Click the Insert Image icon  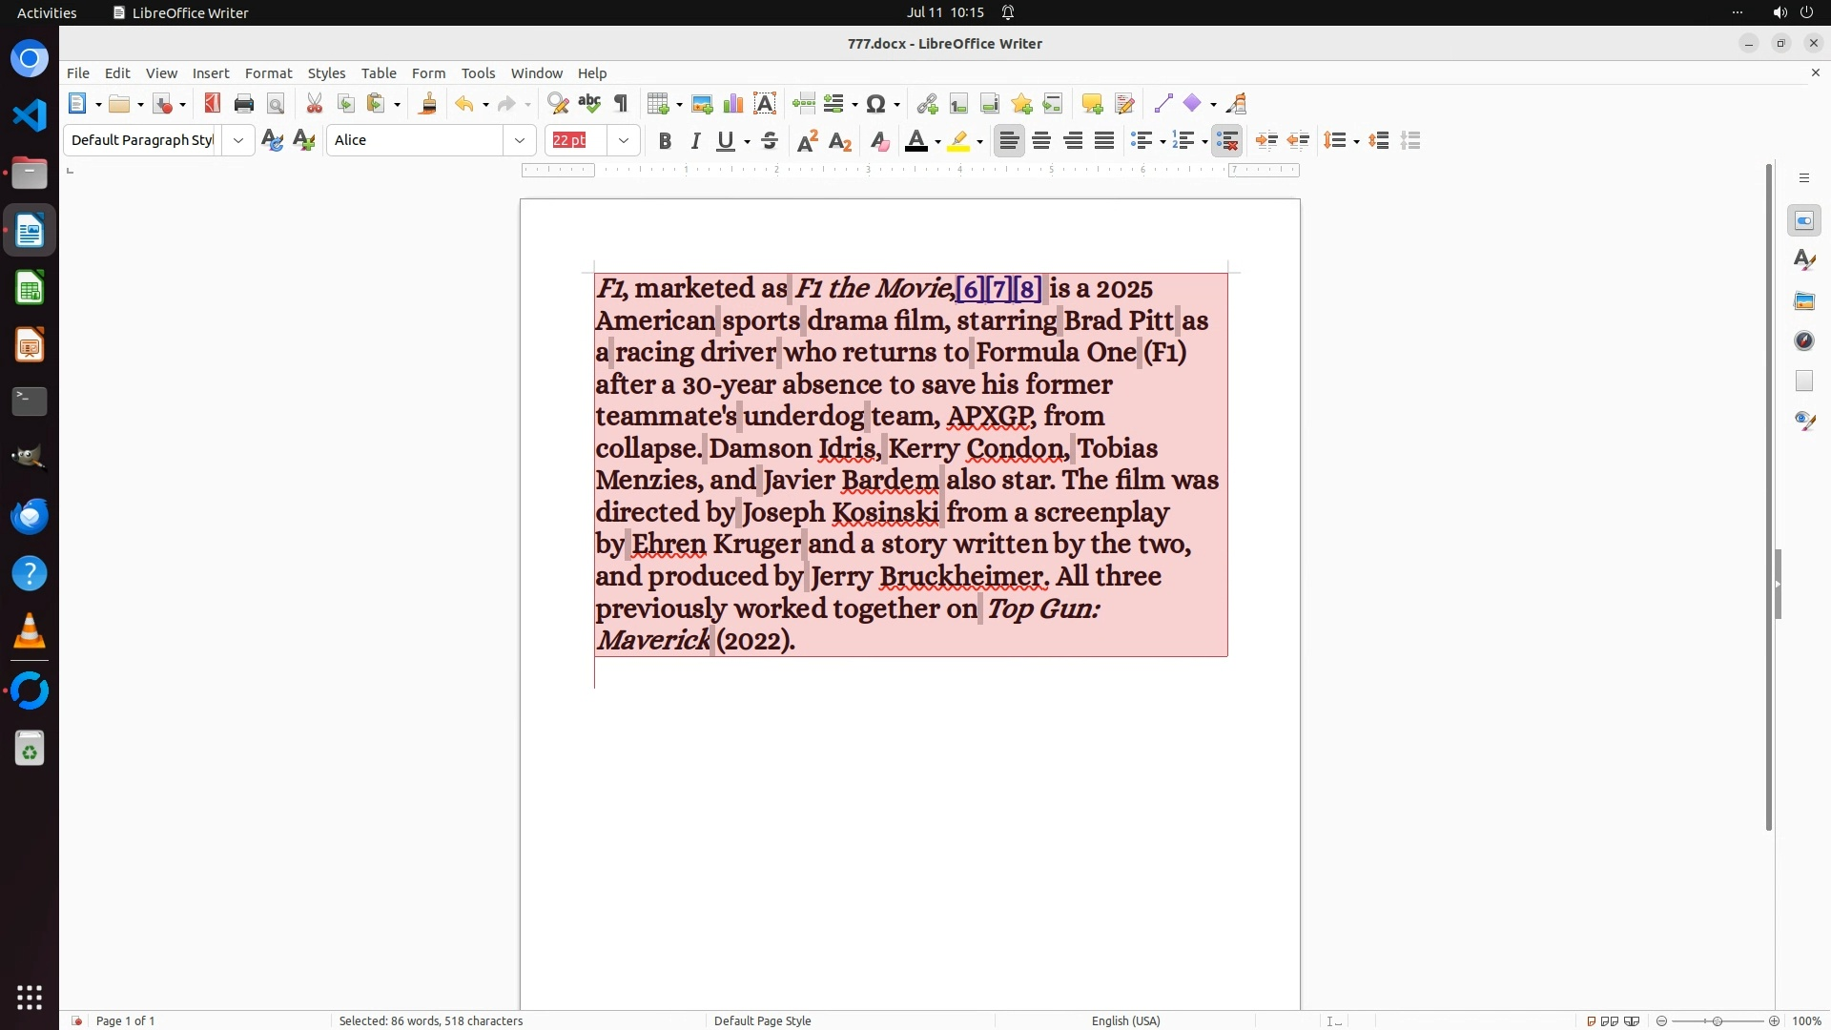point(702,104)
